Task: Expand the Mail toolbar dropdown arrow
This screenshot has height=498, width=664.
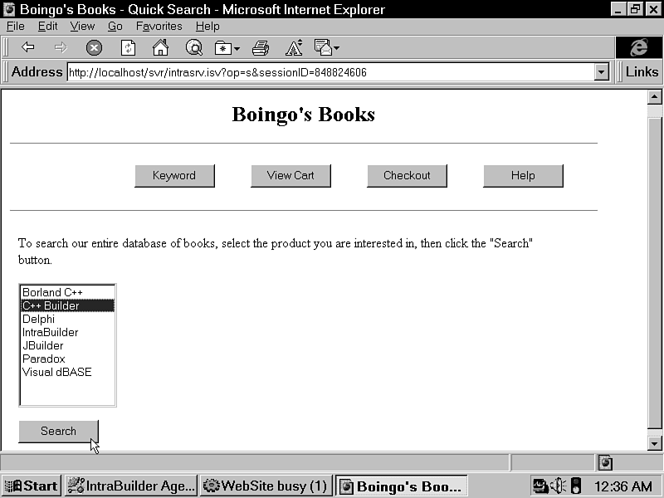Action: 337,48
